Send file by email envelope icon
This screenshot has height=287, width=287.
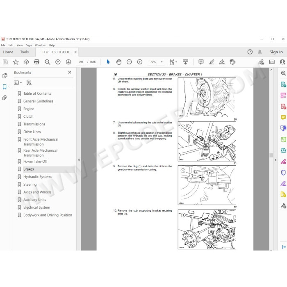pos(272,62)
